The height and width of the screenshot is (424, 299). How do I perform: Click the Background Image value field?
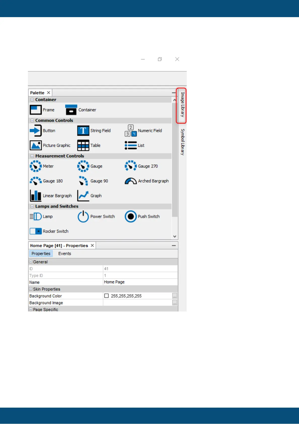tap(138, 303)
